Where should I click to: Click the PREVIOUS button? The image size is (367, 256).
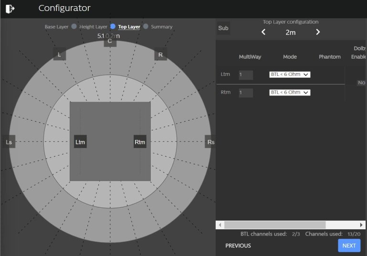pos(238,245)
